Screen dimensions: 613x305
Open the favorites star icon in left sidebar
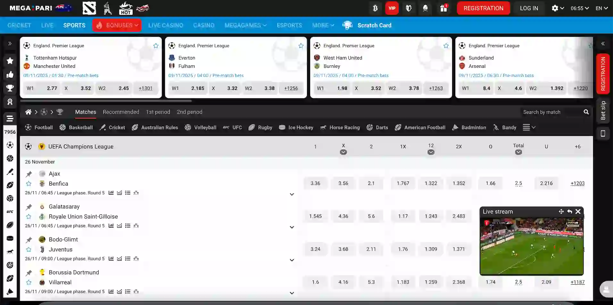point(10,61)
